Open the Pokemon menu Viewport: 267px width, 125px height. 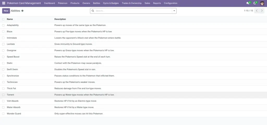pos(63,3)
